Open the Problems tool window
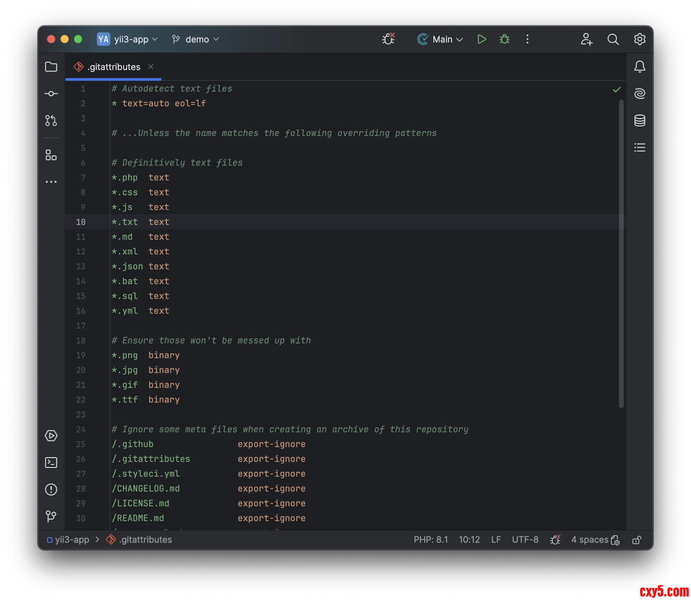Viewport: 691px width, 600px height. pyautogui.click(x=51, y=489)
